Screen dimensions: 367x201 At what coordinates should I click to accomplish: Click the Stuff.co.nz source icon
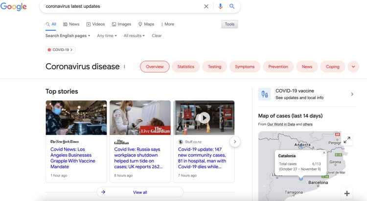pyautogui.click(x=181, y=142)
